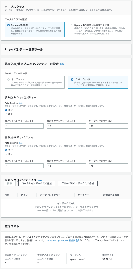
Task: Turn write capacity Auto Scaling オフ
Action: [x=6, y=154]
